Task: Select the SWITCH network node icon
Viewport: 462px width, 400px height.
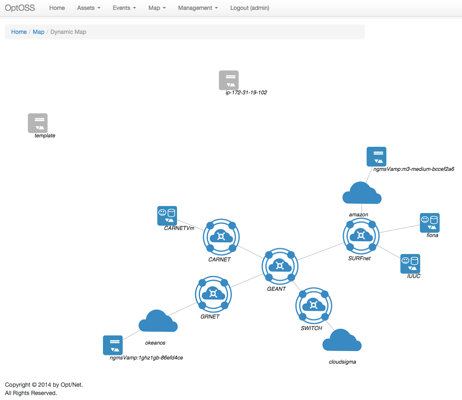Action: [314, 306]
